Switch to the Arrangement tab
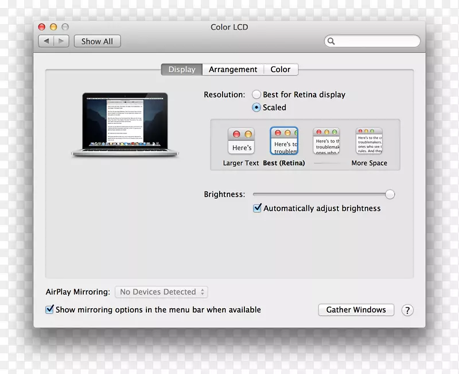This screenshot has width=459, height=374. tap(232, 69)
